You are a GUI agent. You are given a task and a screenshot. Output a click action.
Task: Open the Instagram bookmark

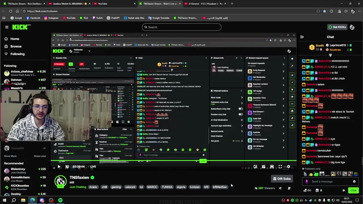(51, 18)
